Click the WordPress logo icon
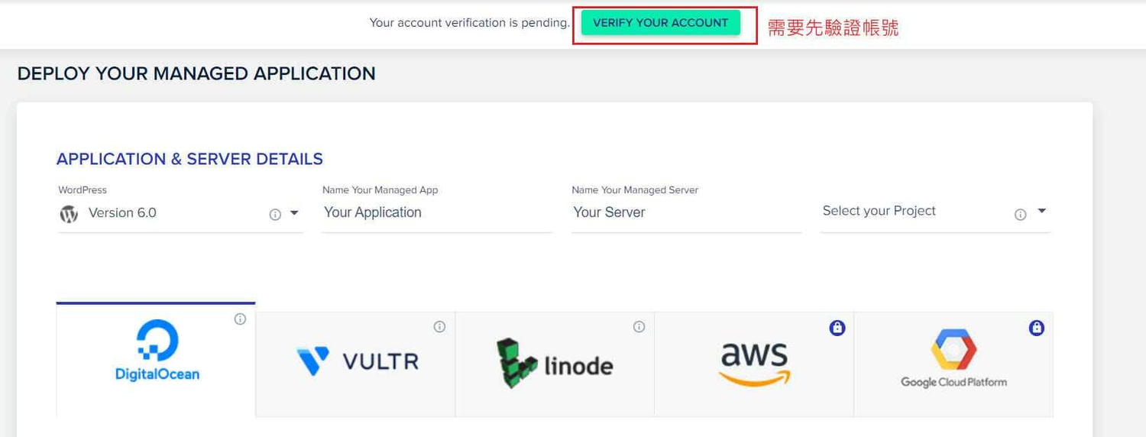Image resolution: width=1146 pixels, height=437 pixels. pos(70,214)
